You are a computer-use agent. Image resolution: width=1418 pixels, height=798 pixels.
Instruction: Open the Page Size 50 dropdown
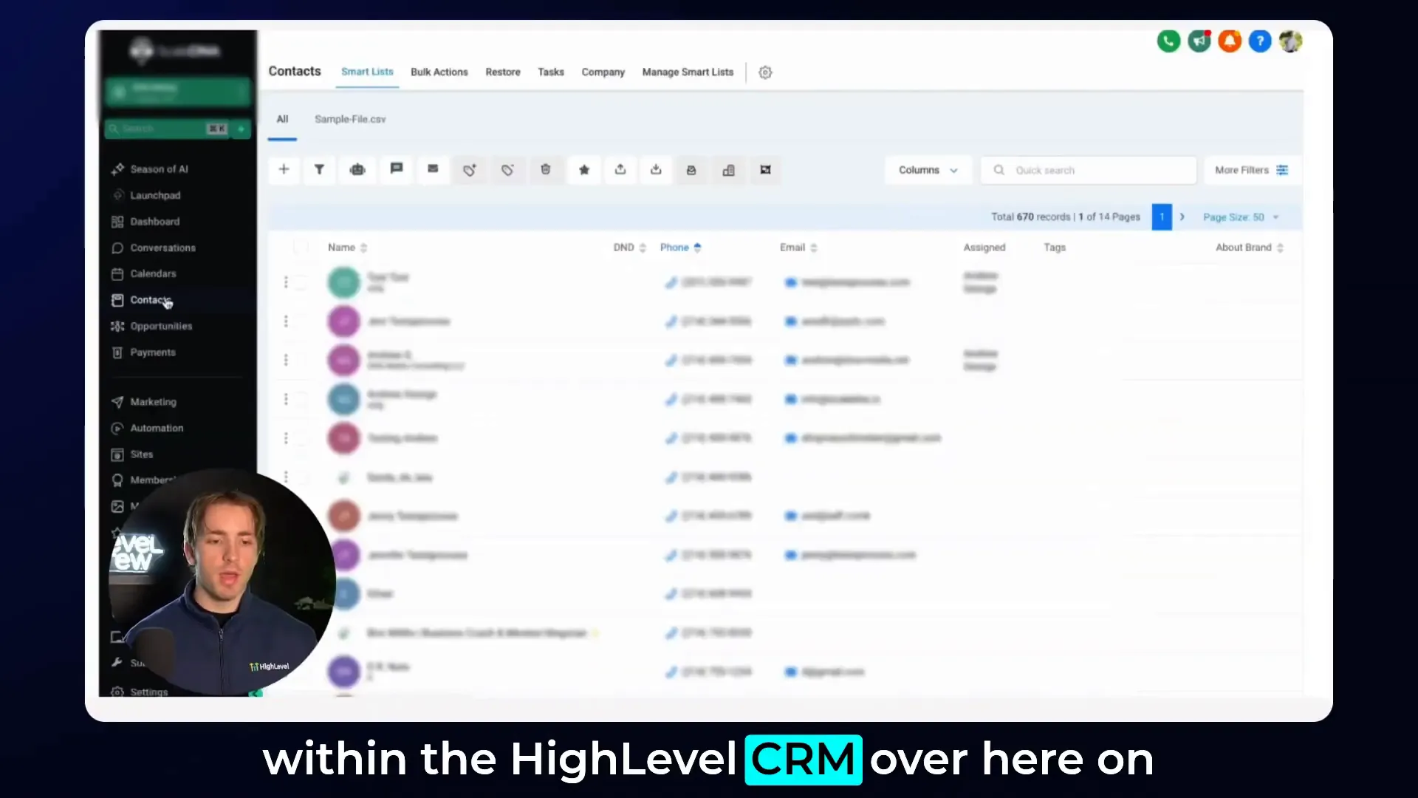[1241, 217]
